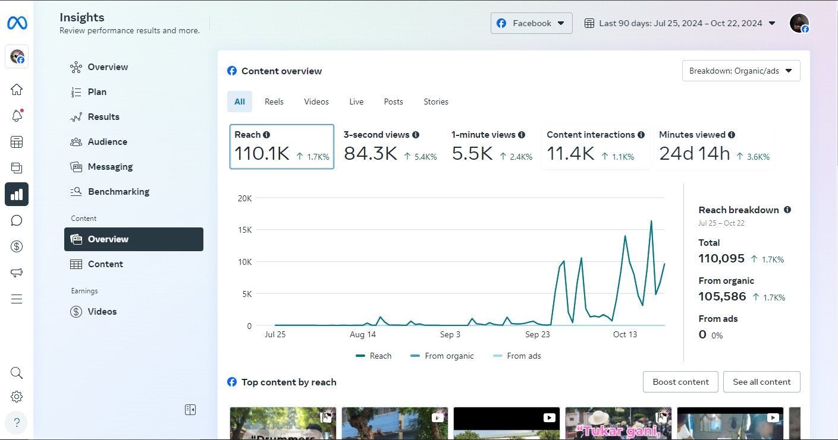Click the user avatar at top right
Screen dimensions: 838x440
[x=799, y=23]
